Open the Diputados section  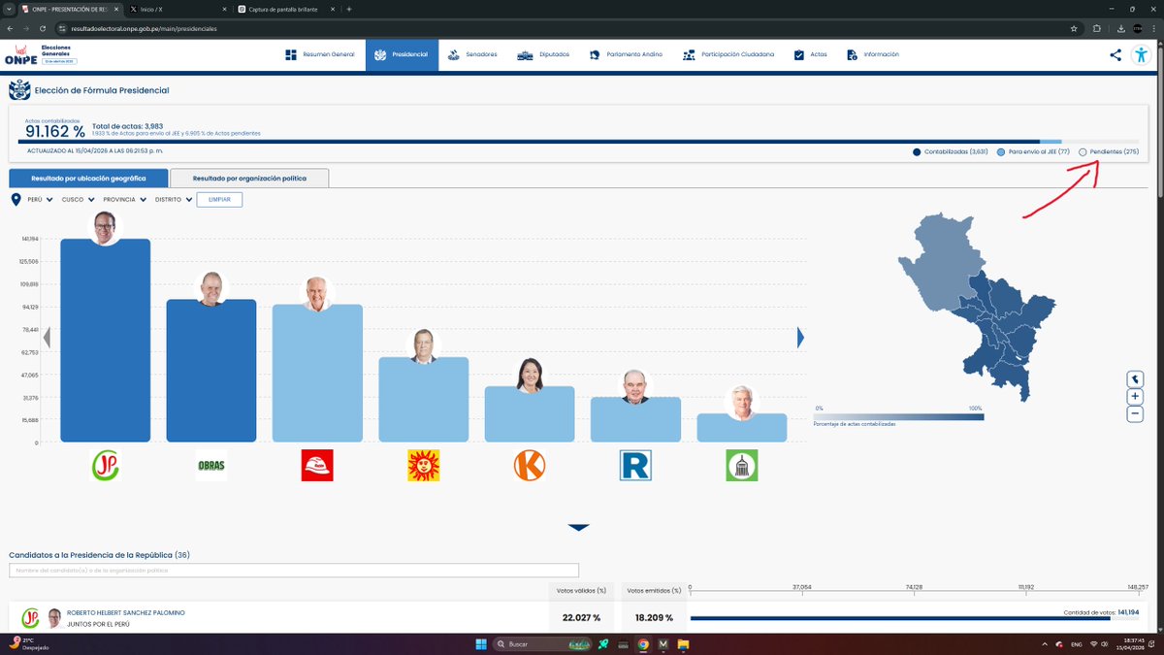coord(542,54)
